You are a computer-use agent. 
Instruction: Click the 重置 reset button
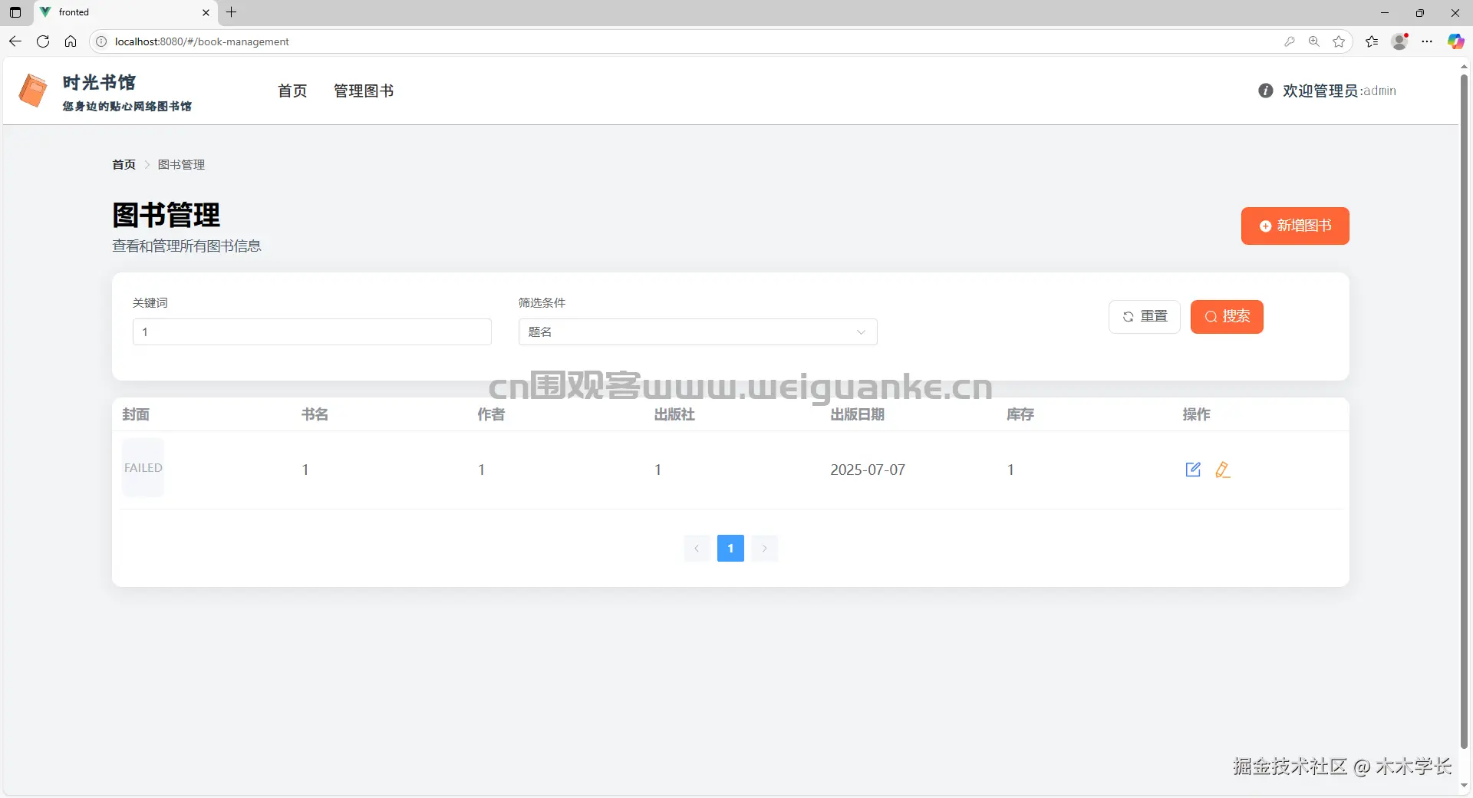click(1145, 316)
